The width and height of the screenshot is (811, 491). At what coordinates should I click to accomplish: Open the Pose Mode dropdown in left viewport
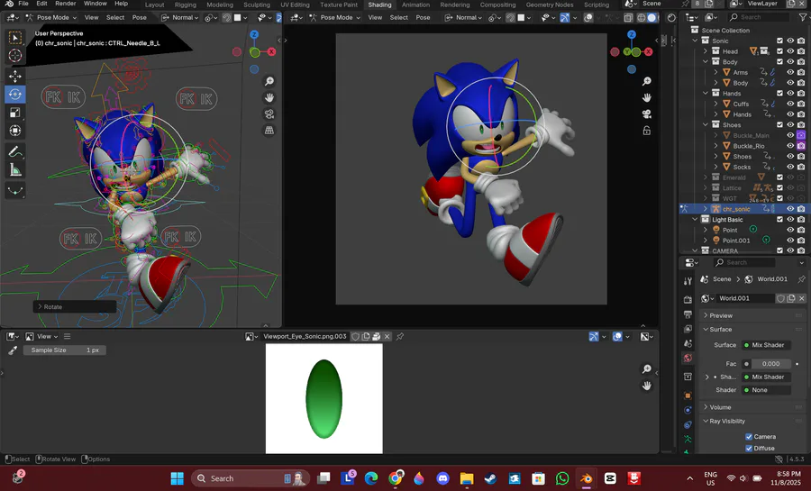52,17
